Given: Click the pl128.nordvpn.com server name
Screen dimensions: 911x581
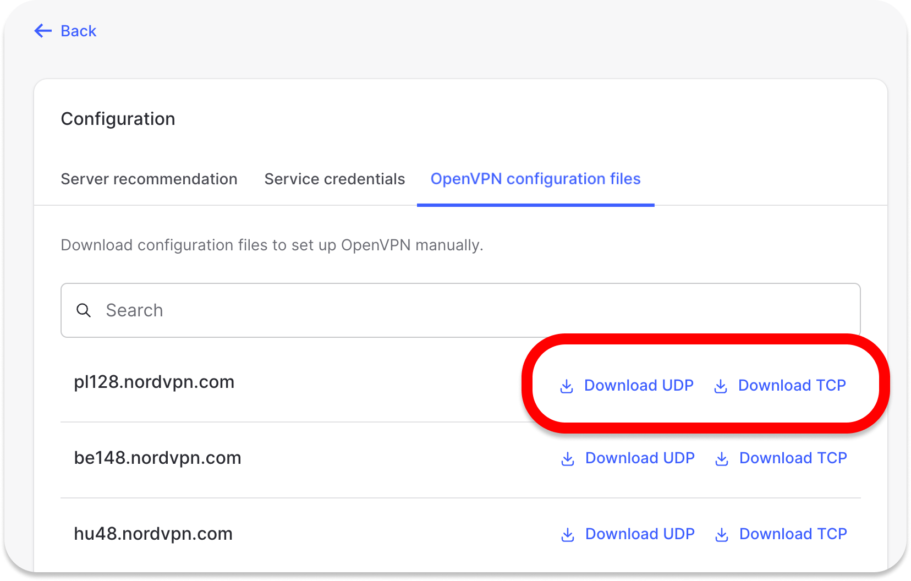Looking at the screenshot, I should click(x=154, y=382).
